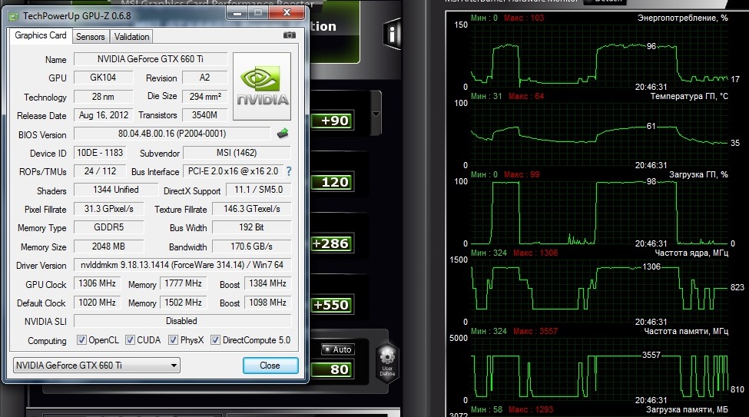
Task: Click the NVIDIA SLI Disabled field
Action: pyautogui.click(x=182, y=322)
